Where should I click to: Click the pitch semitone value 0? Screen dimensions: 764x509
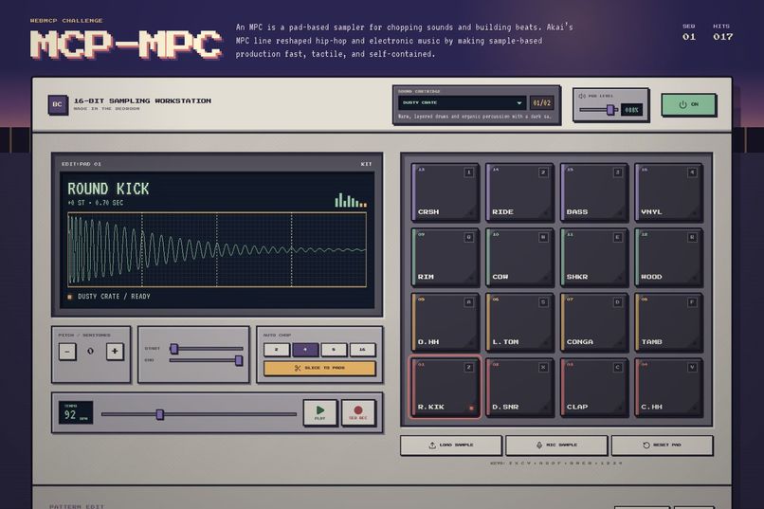[x=91, y=352]
